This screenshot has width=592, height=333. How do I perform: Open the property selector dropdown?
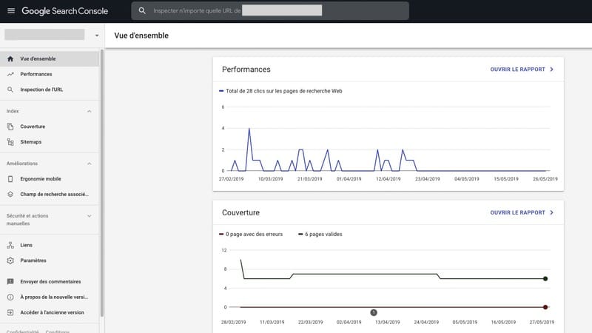click(x=96, y=35)
